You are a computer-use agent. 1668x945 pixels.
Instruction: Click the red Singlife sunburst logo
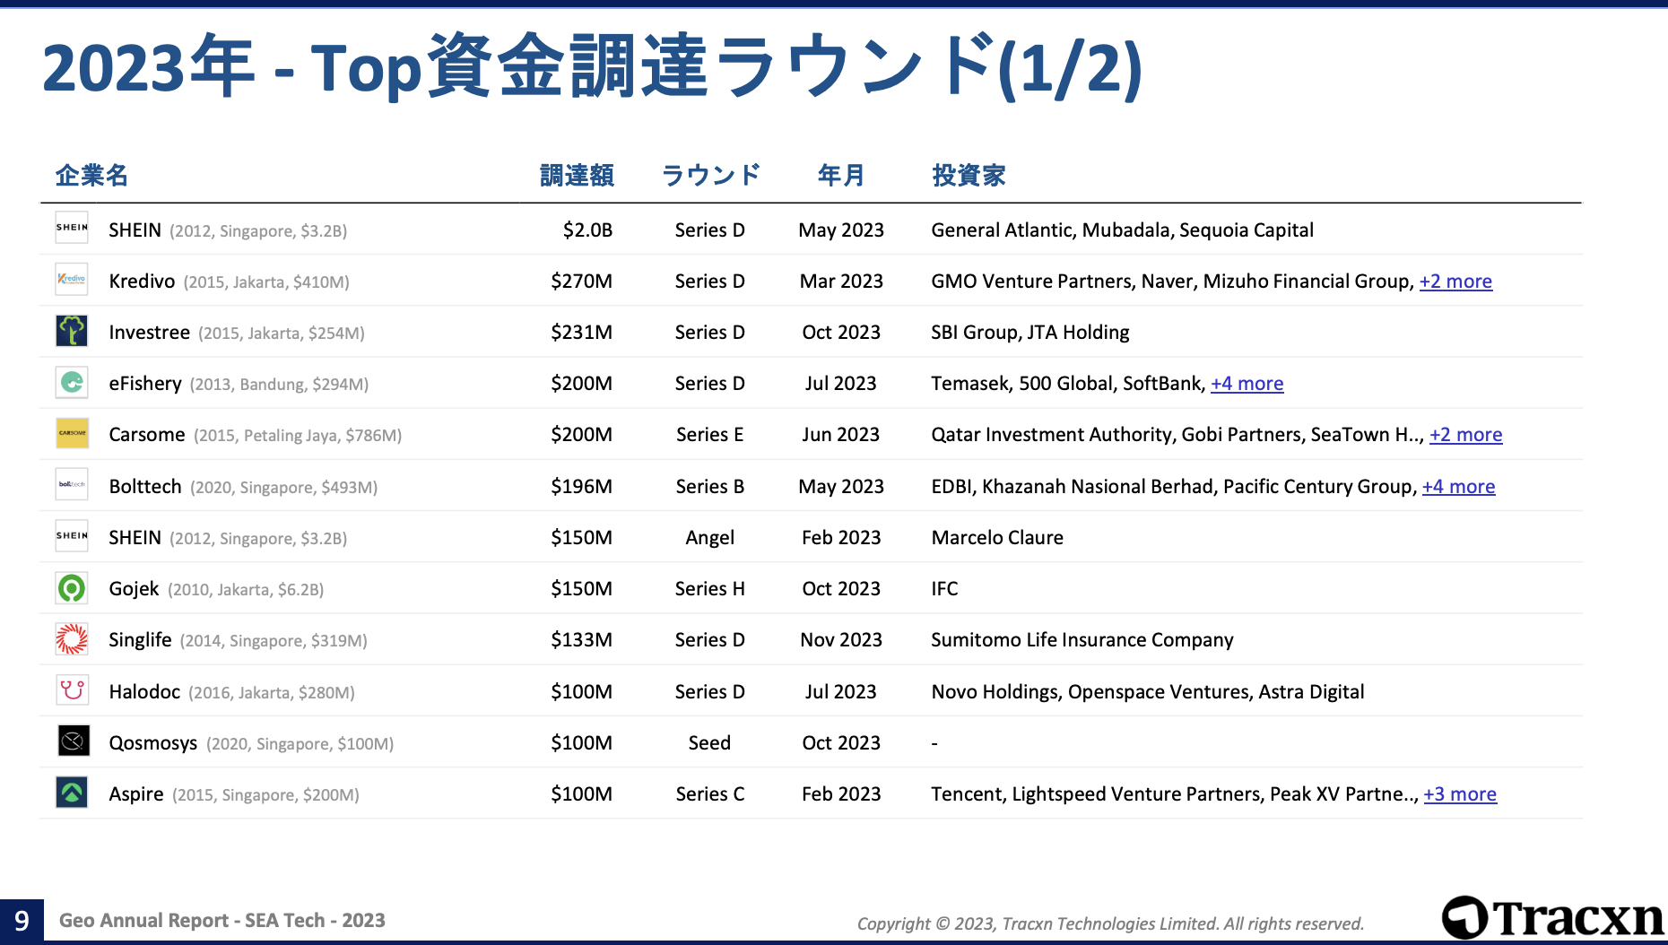click(72, 638)
